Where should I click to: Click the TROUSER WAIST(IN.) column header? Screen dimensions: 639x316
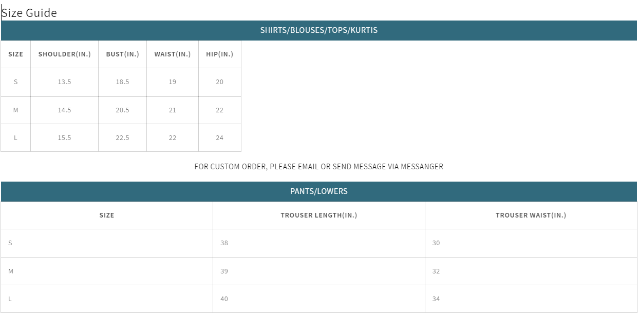(531, 215)
